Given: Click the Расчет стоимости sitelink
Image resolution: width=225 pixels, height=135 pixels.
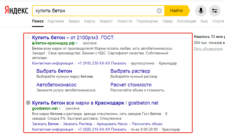Looking at the screenshot, I should click(x=131, y=85).
